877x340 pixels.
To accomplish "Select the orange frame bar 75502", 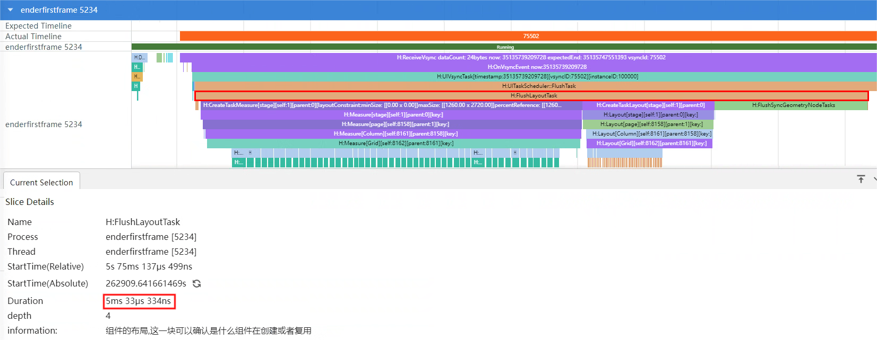I will 528,36.
